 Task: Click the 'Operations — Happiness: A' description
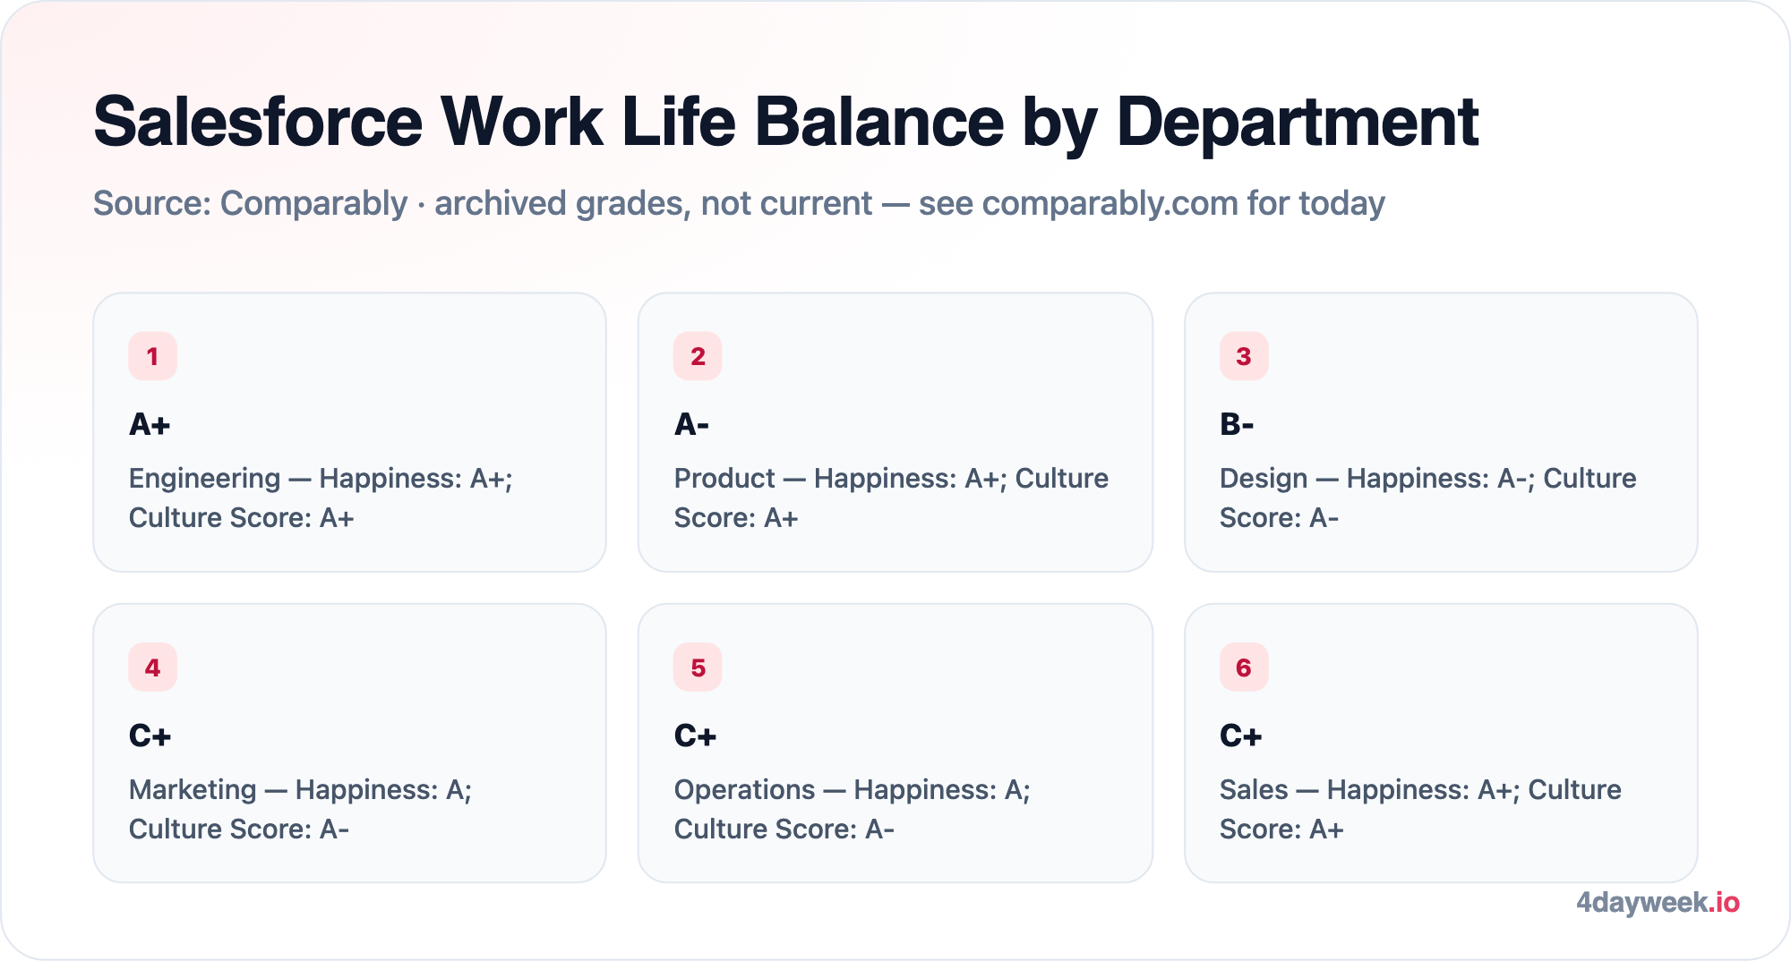pos(852,809)
